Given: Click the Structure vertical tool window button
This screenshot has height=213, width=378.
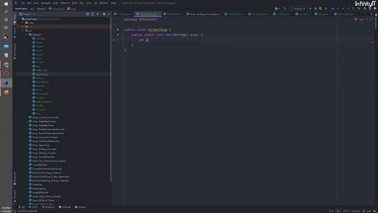Looking at the screenshot, I should [x=15, y=196].
